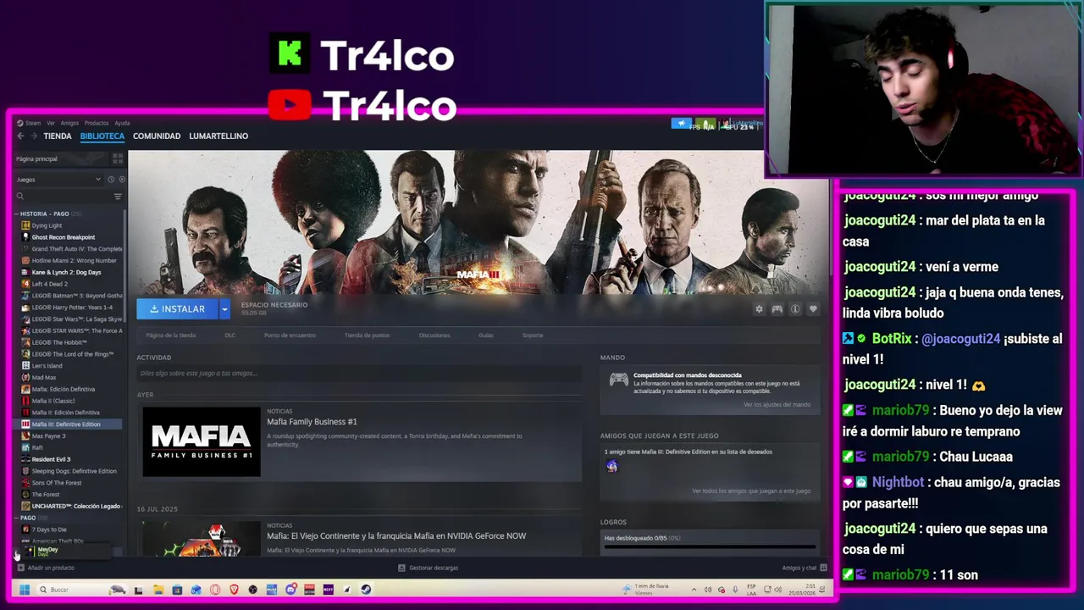Click Página principal in the library sidebar

59,158
